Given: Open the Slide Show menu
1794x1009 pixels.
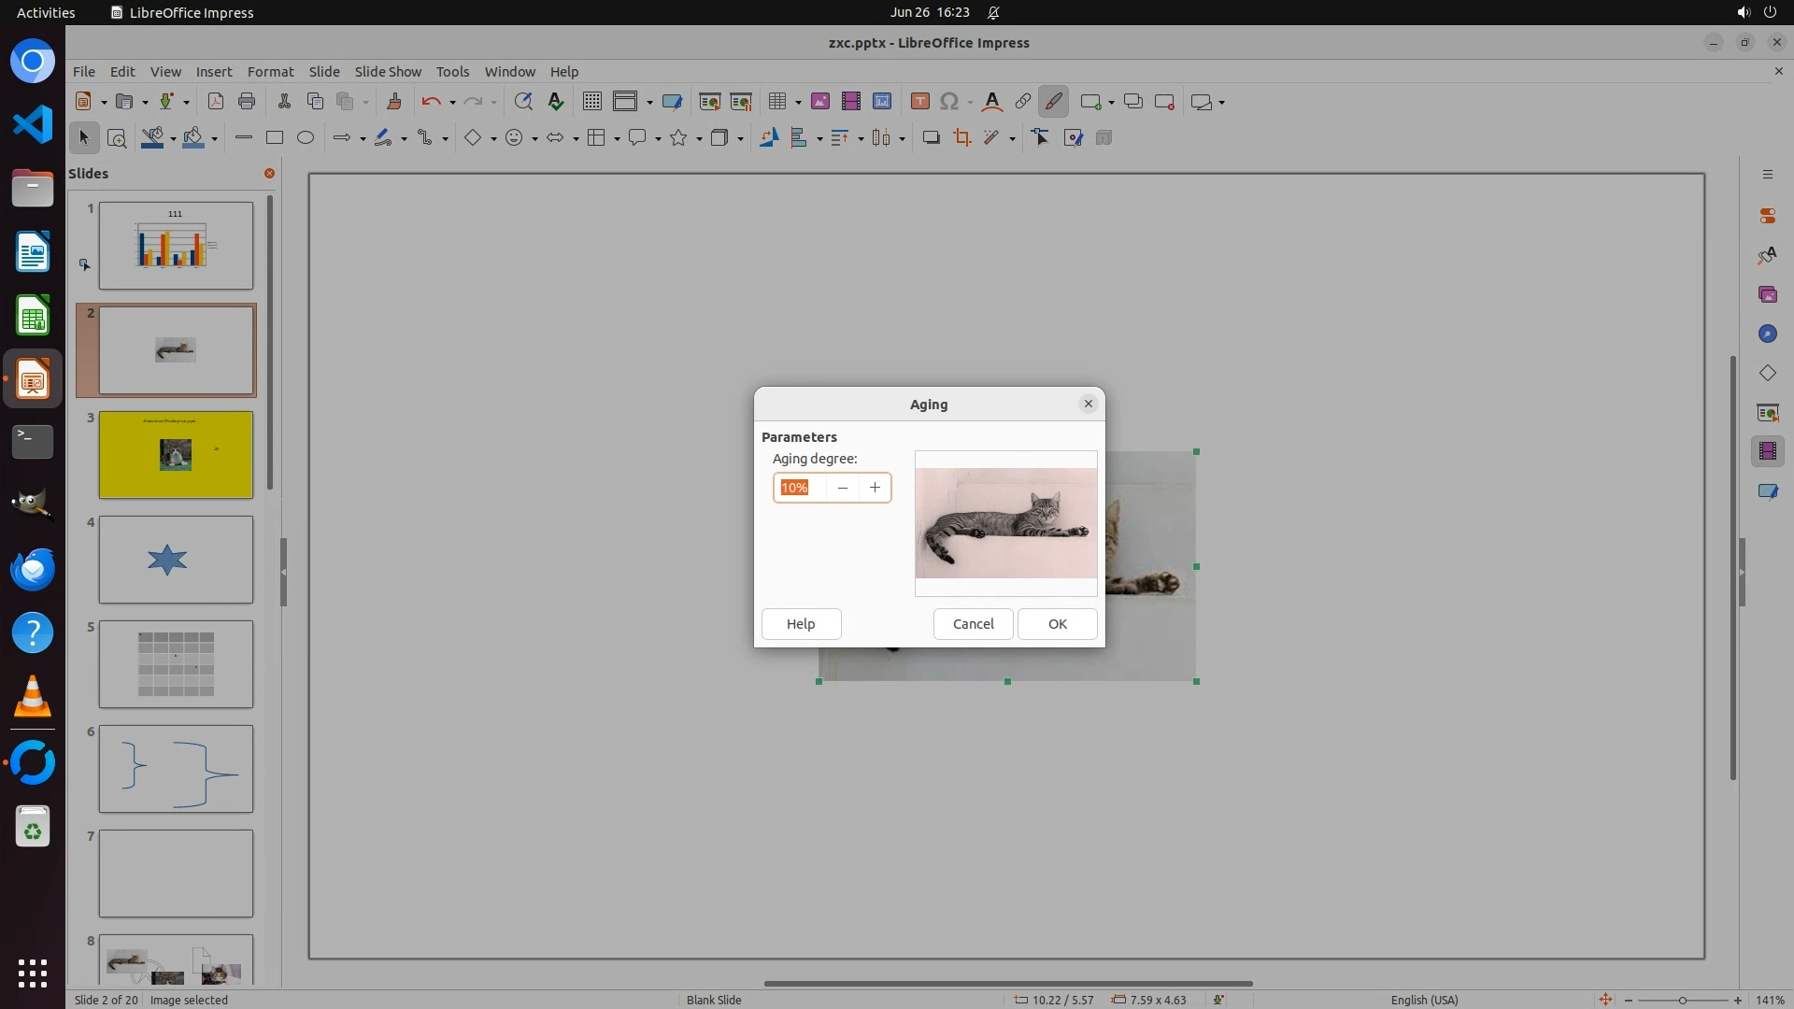Looking at the screenshot, I should click(x=387, y=72).
